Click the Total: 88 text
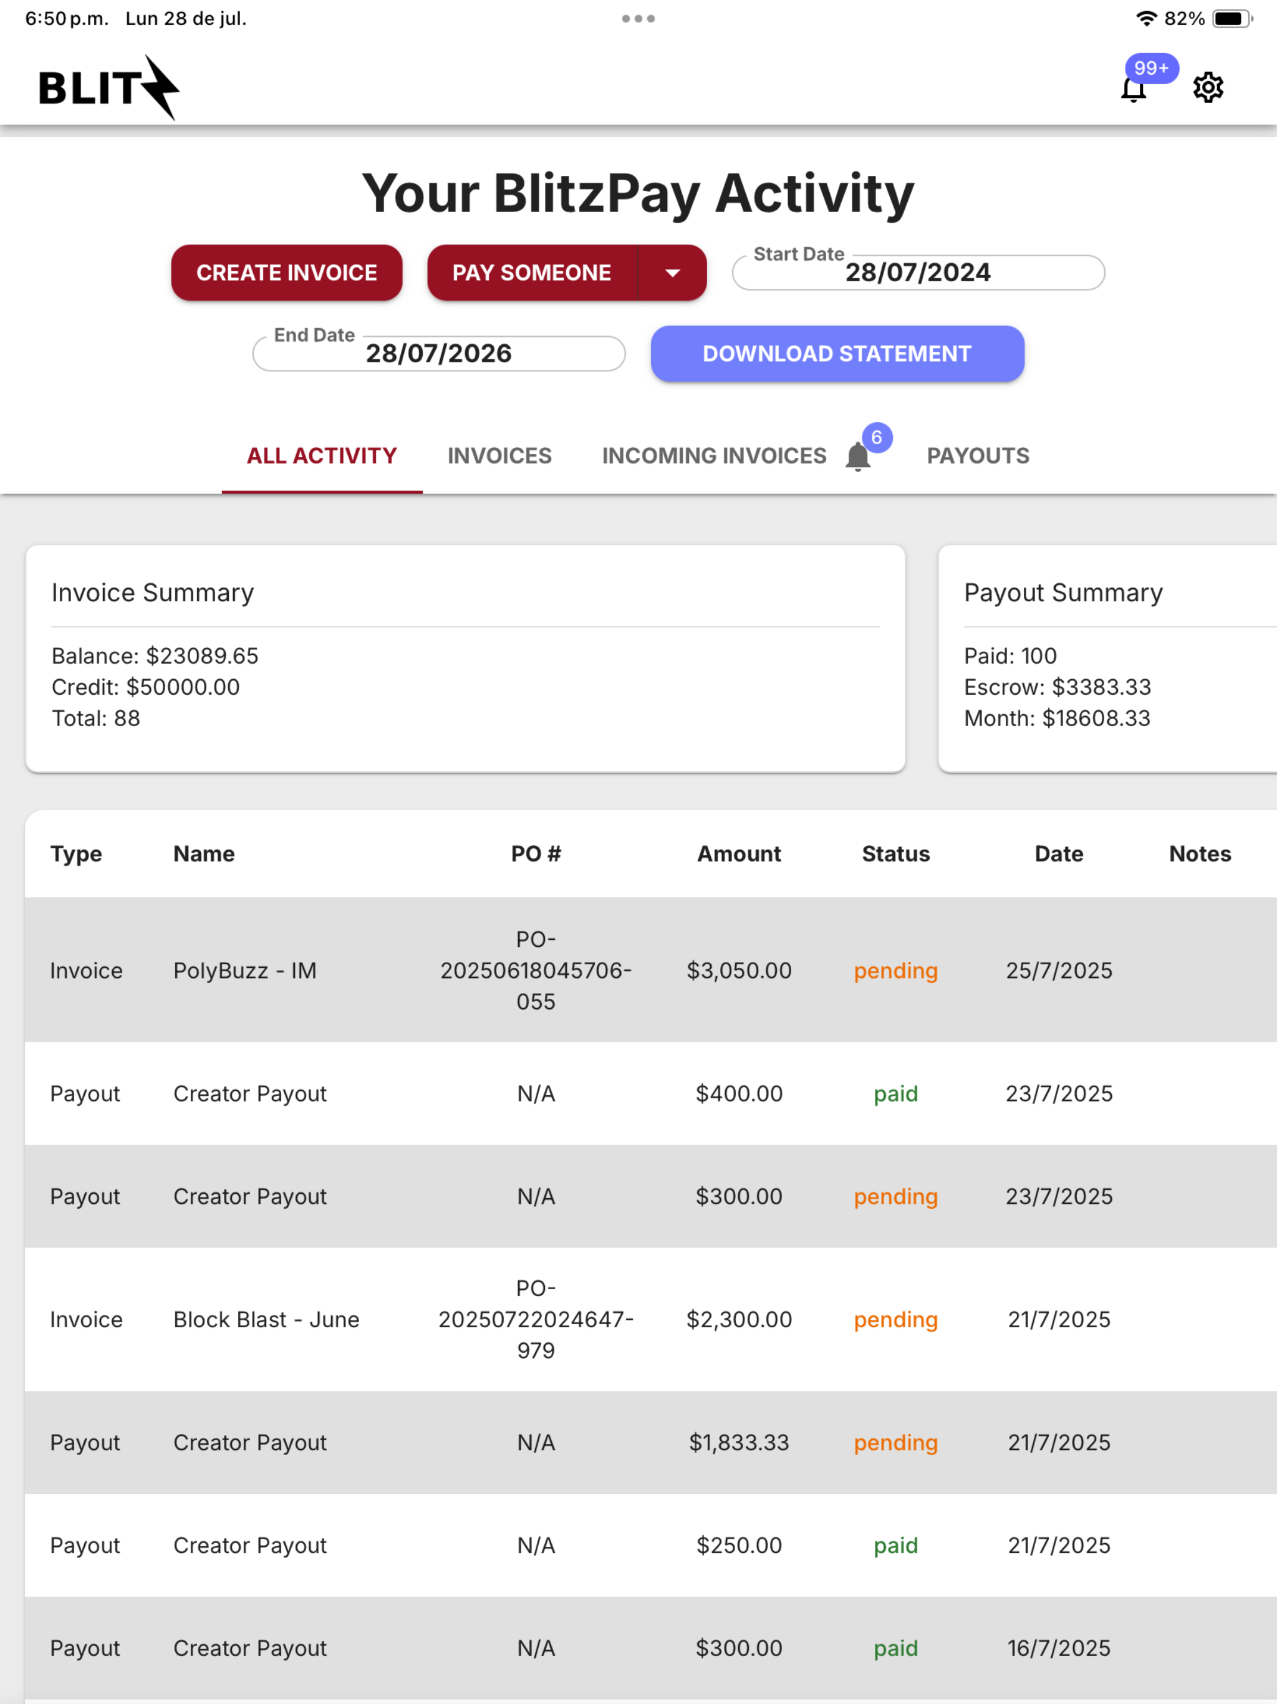Screen dimensions: 1277x1704 click(x=95, y=718)
